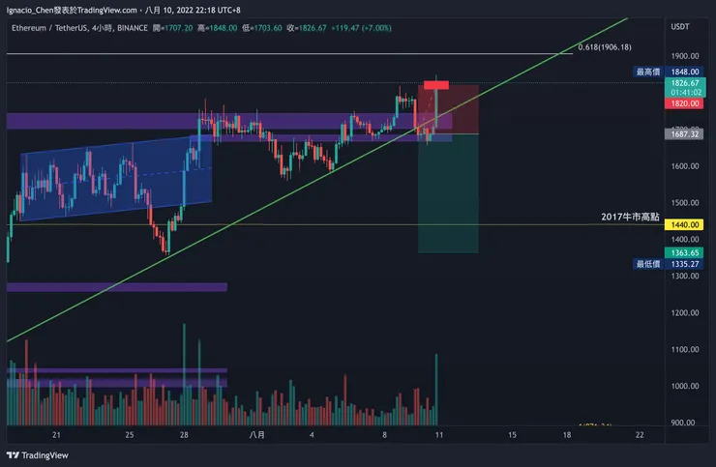Click the 15 date axis label

(513, 435)
